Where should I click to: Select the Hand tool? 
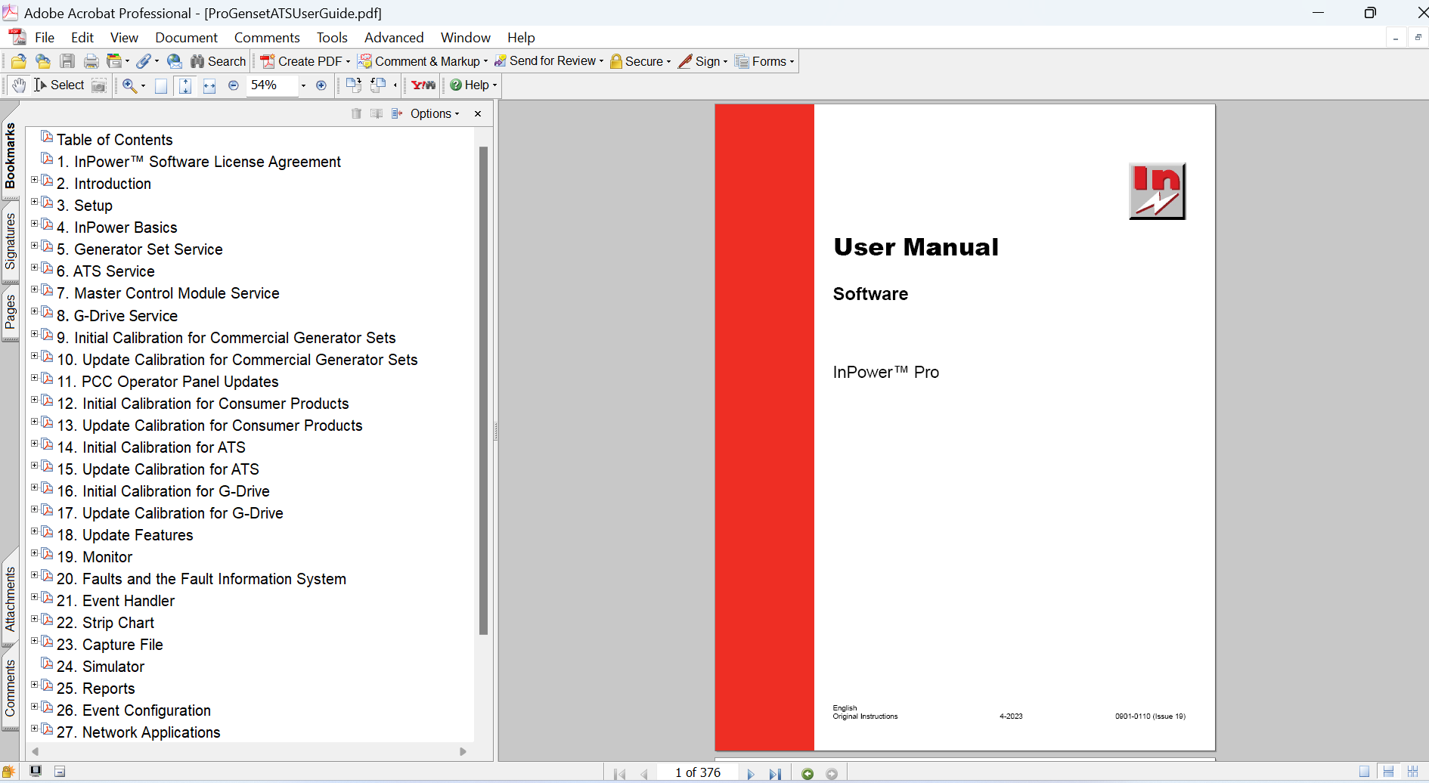19,85
